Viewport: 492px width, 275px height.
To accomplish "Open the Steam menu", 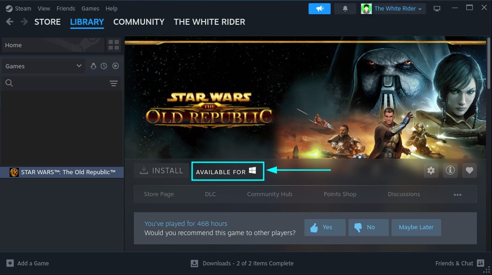I will (23, 8).
